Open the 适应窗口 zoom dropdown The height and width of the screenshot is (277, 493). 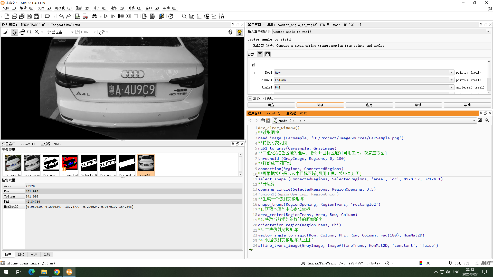tap(72, 32)
